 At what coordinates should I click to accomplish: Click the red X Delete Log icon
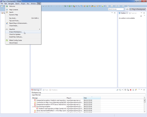pos(131,90)
